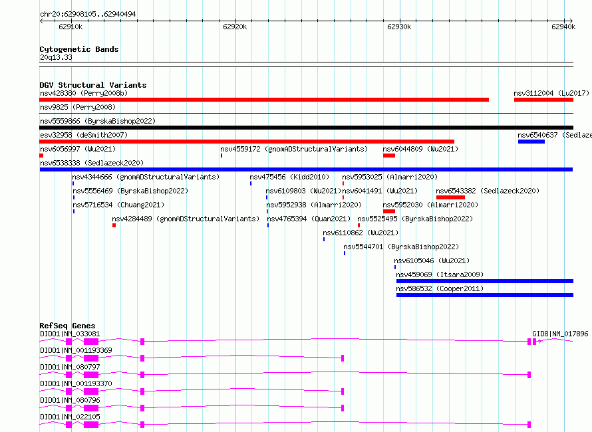
Task: Open the DIDO1|NM_001193370 transcript
Action: tap(76, 383)
